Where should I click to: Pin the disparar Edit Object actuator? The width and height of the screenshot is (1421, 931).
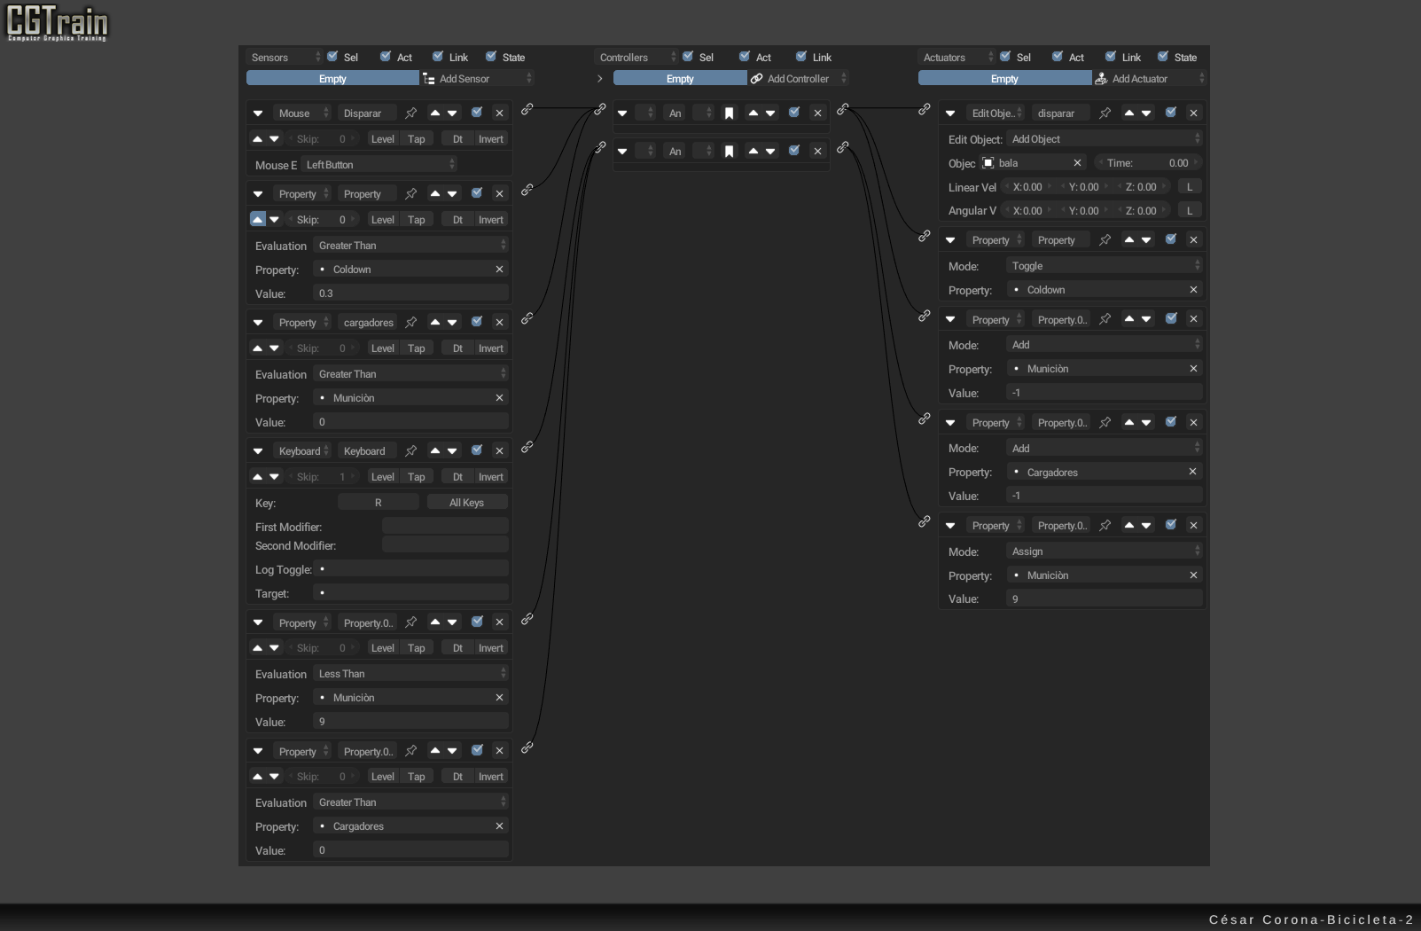[1105, 113]
